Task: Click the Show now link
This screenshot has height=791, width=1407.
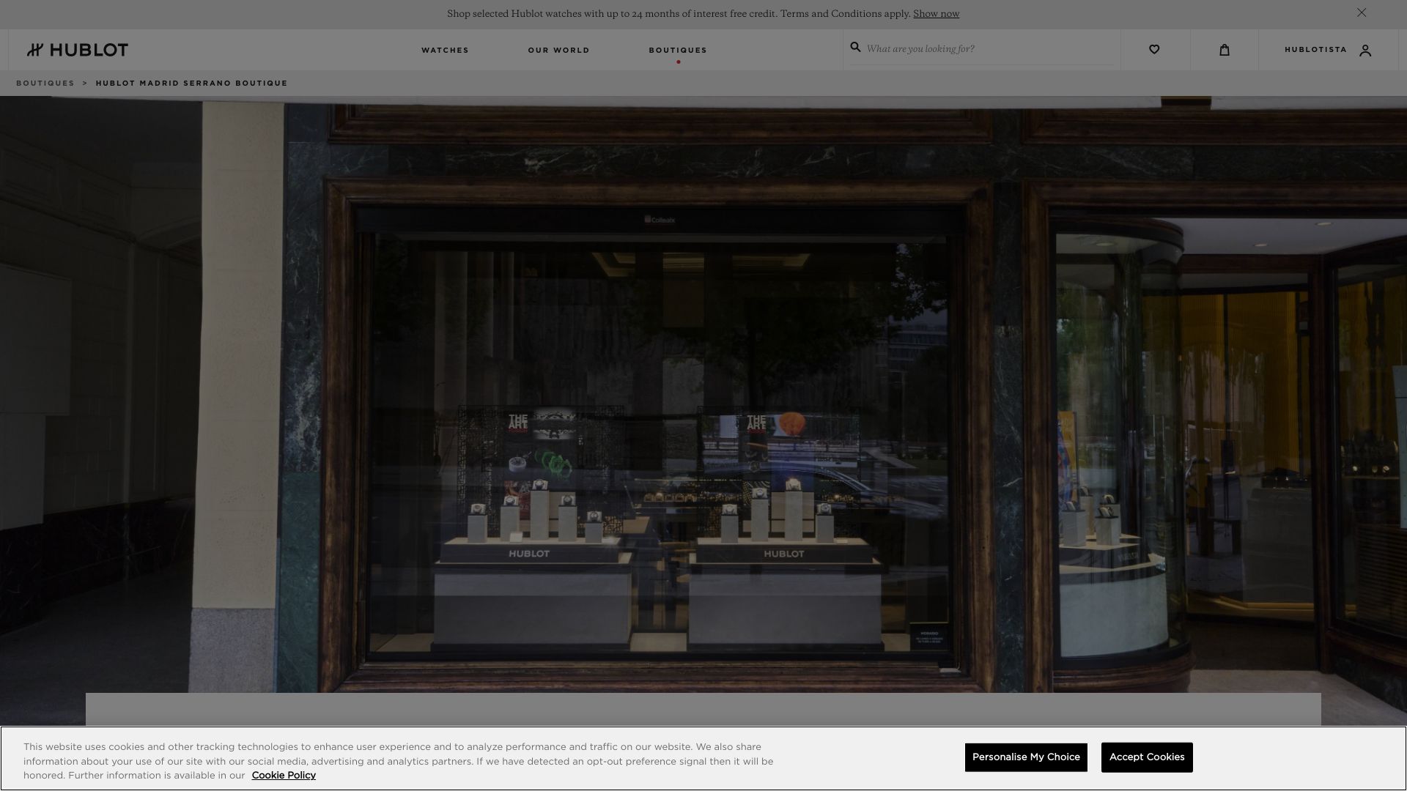Action: pos(936,14)
